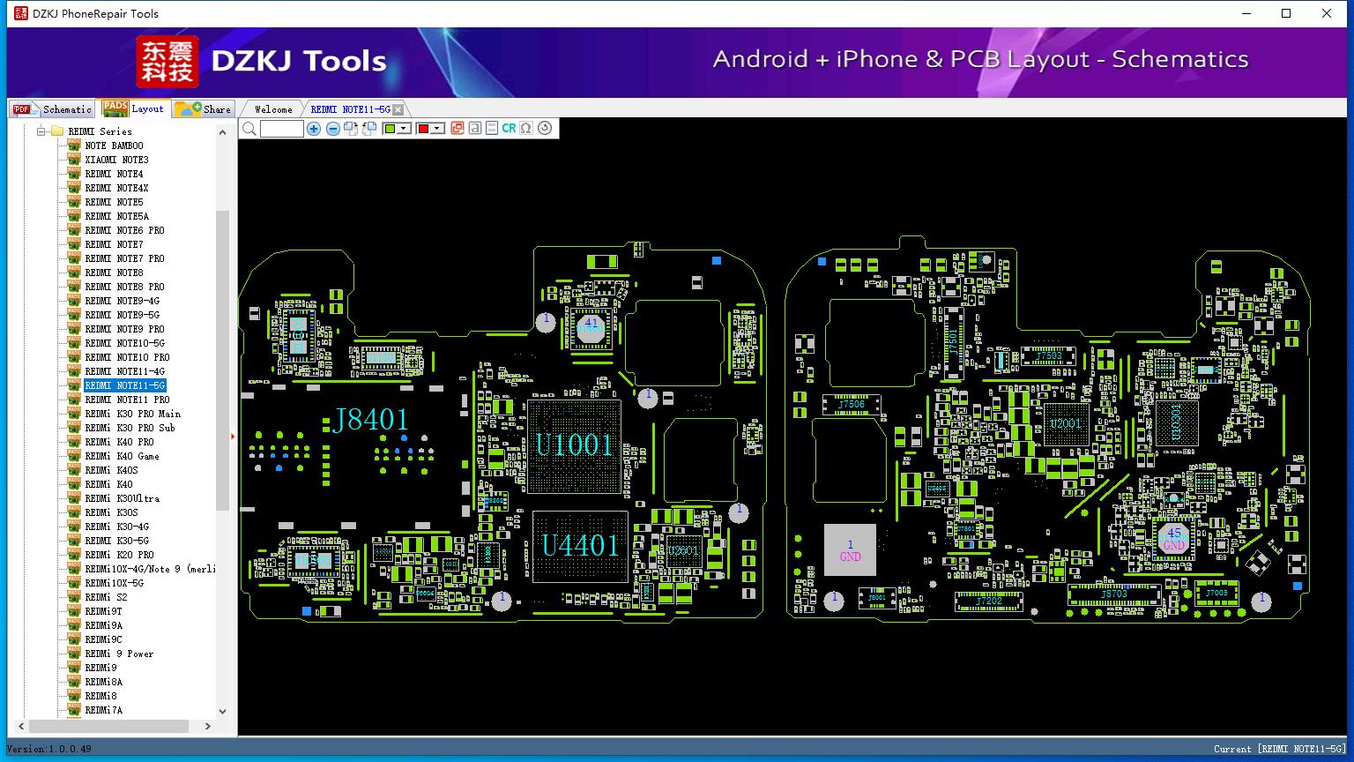Click the red overlapping-layers icon in the toolbar

coord(457,129)
